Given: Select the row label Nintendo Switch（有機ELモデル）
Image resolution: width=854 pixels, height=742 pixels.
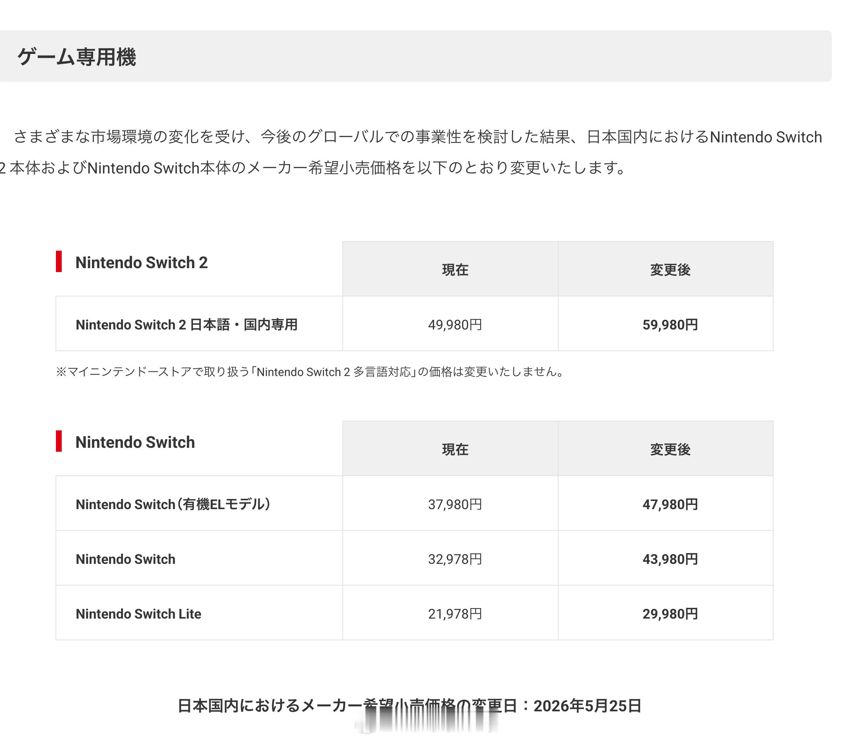Looking at the screenshot, I should (x=173, y=504).
